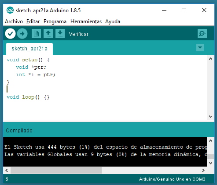Open the Ayuda menu
217x185 pixels.
[113, 21]
